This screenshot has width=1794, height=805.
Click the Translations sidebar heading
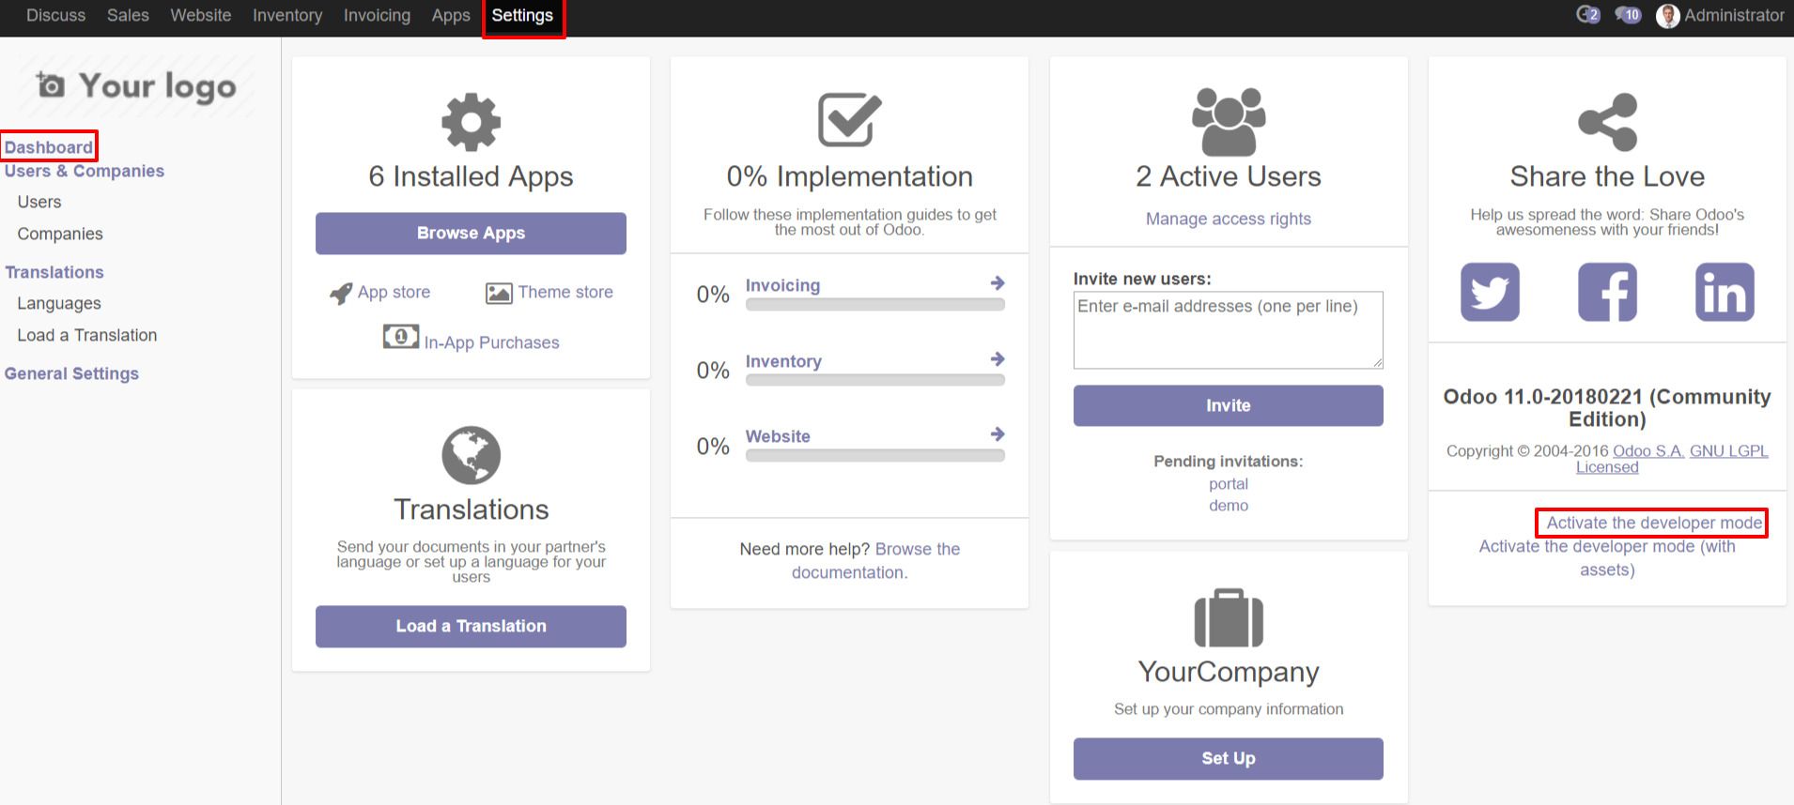[54, 272]
